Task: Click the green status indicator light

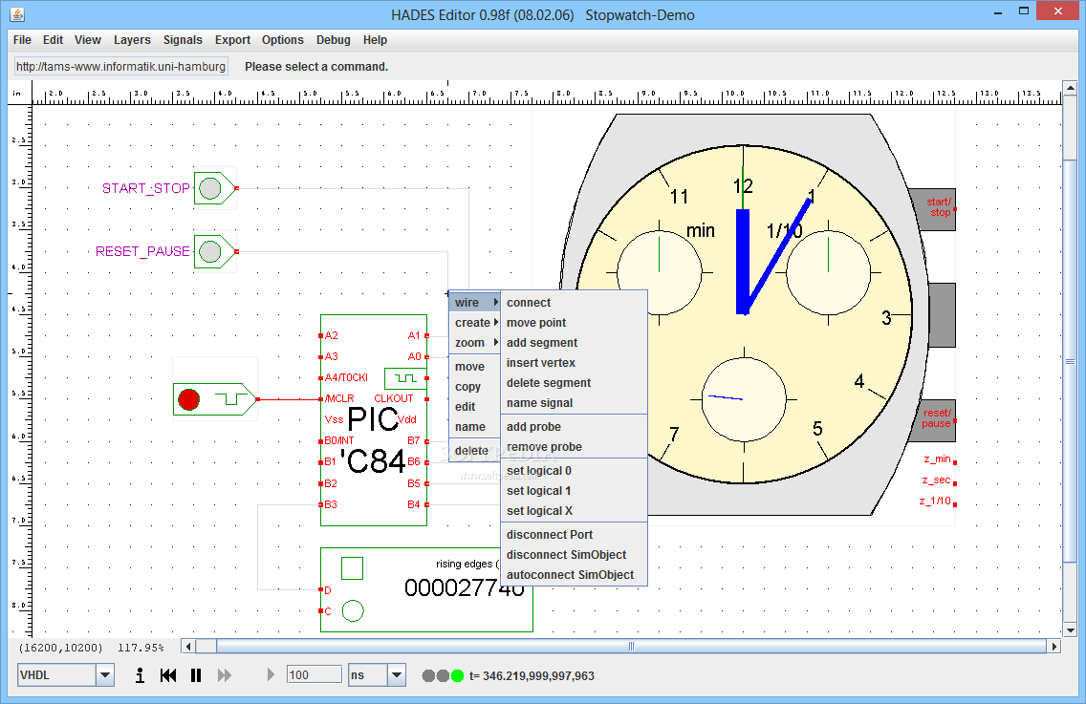Action: pos(457,675)
